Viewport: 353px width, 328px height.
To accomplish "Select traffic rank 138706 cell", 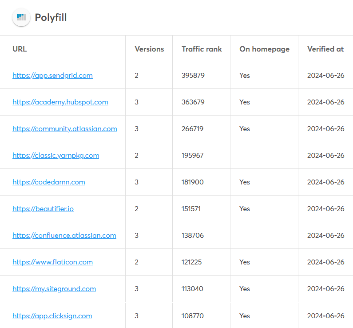I will coord(193,236).
